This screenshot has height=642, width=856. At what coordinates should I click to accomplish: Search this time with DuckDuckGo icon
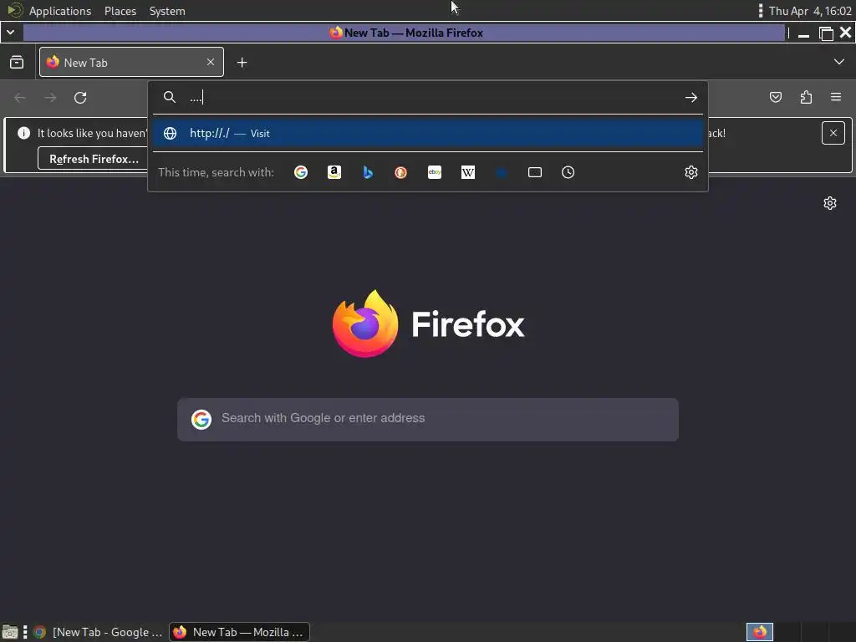pos(400,172)
